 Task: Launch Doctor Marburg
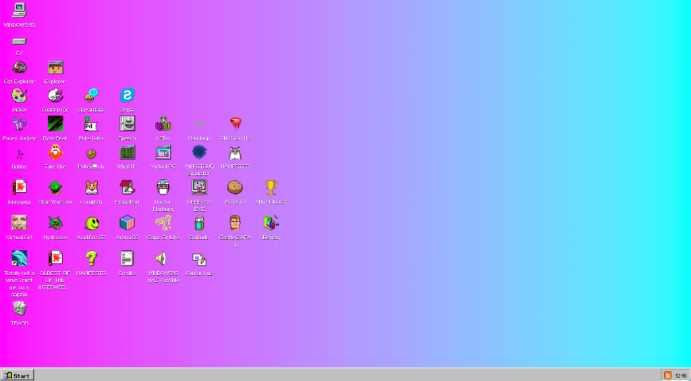(163, 187)
